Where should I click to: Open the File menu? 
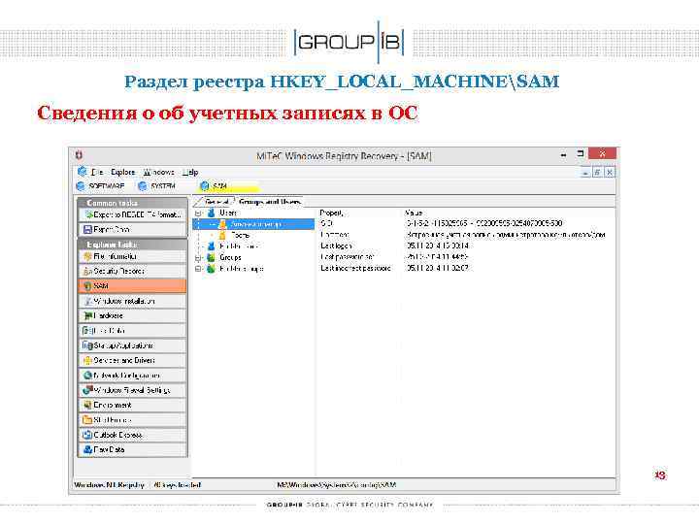pyautogui.click(x=97, y=172)
